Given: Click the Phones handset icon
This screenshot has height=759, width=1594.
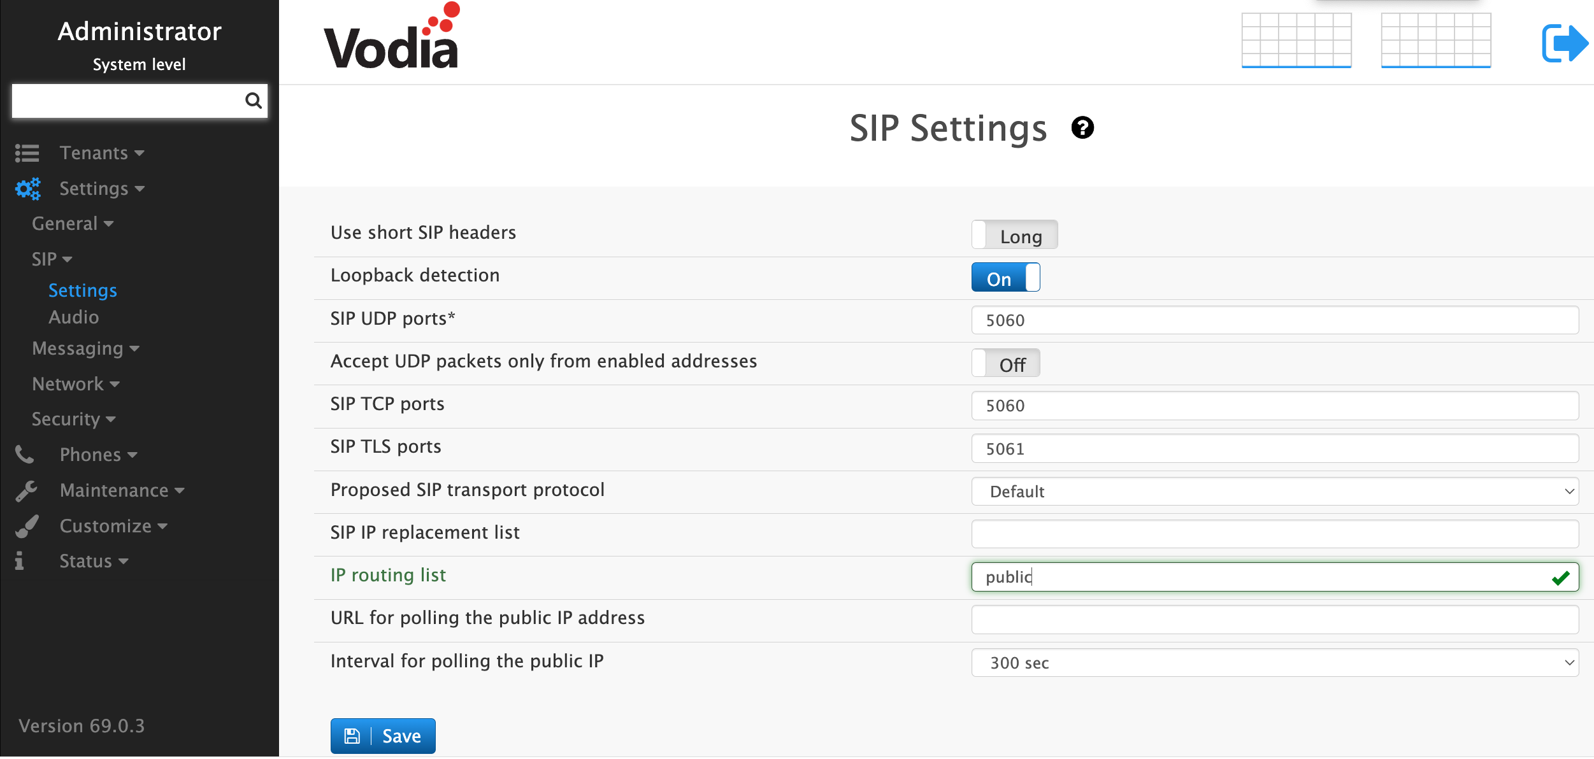Looking at the screenshot, I should [24, 454].
